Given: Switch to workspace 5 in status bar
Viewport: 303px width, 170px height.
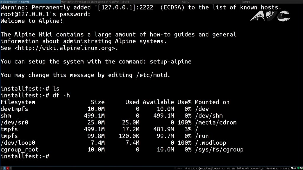Looking at the screenshot, I should (x=10, y=168).
